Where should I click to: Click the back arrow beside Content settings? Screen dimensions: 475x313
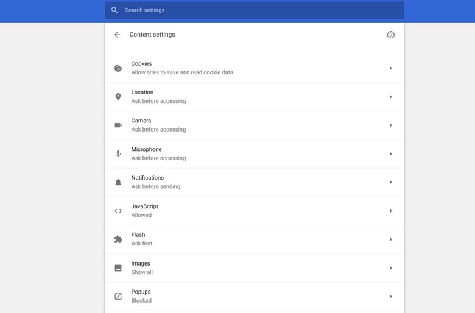[x=118, y=35]
